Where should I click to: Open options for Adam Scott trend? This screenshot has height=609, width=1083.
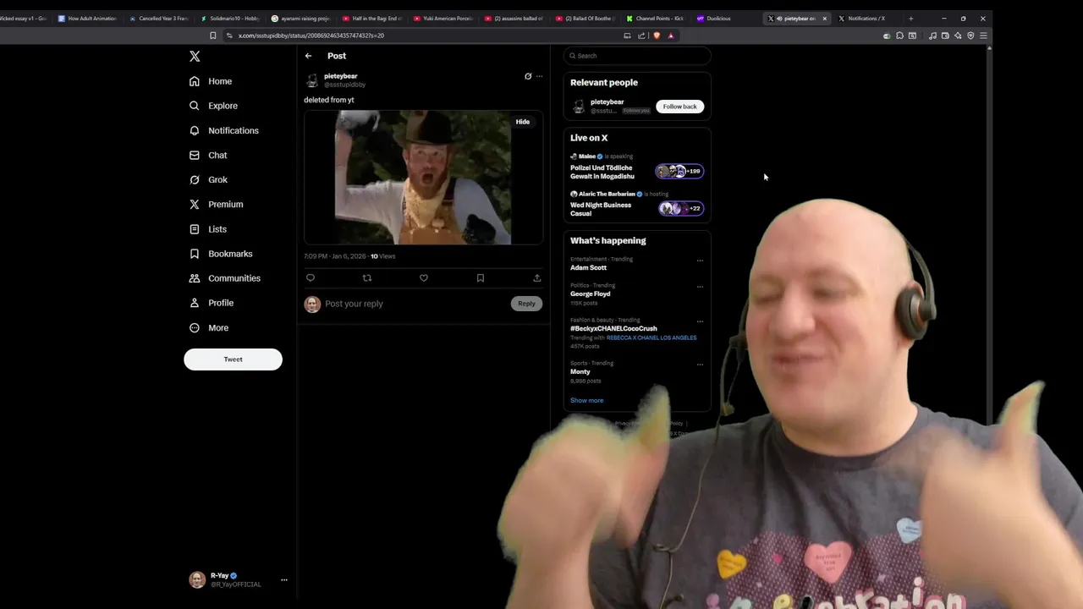coord(700,261)
